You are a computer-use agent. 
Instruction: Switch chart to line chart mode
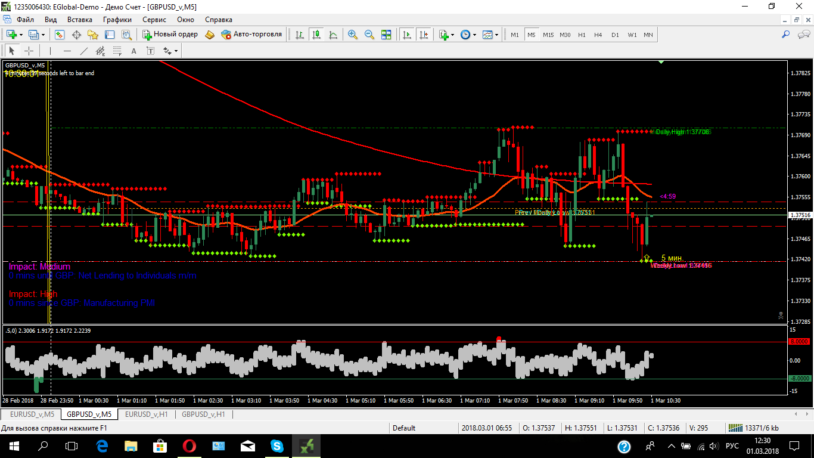pos(333,35)
